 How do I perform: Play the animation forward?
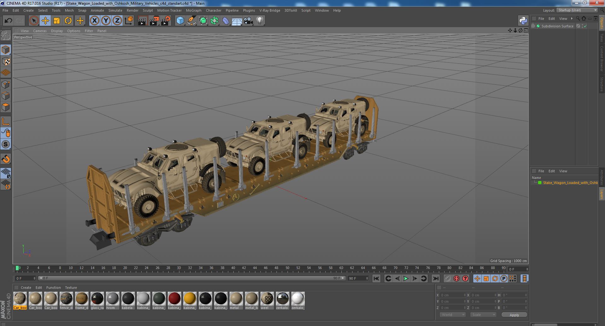(x=406, y=278)
